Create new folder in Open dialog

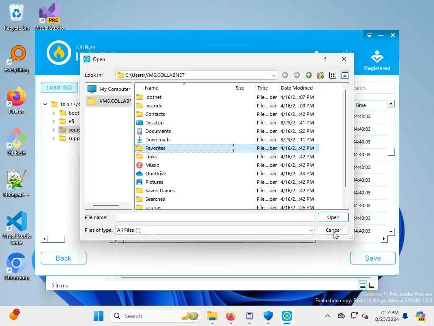pyautogui.click(x=320, y=75)
